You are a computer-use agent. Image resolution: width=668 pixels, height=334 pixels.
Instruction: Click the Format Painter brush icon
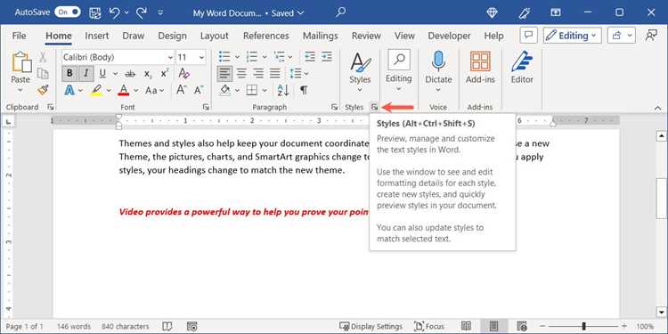[x=43, y=90]
